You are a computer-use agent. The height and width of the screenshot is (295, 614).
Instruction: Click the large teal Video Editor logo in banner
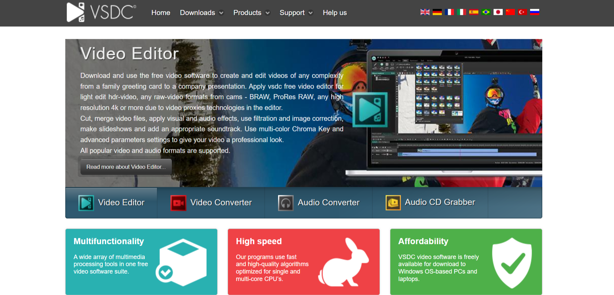point(370,110)
